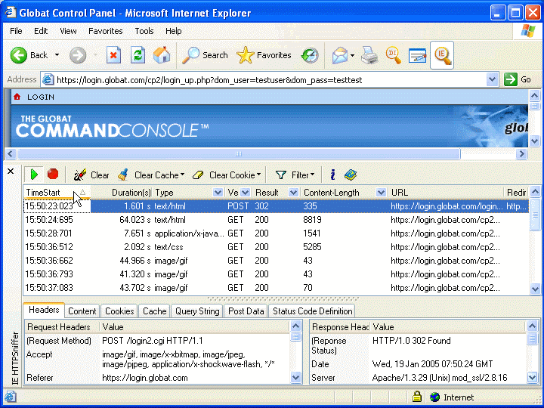Click the page's horizontal scrollbar thumb
The image size is (544, 408).
point(238,153)
